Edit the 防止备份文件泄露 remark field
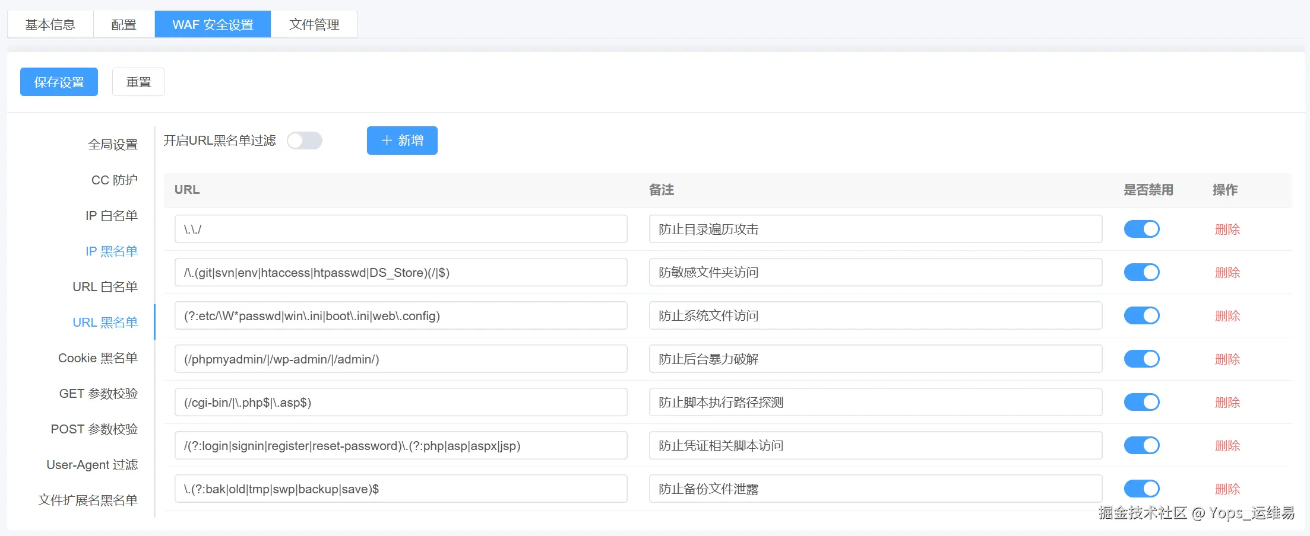 [876, 489]
